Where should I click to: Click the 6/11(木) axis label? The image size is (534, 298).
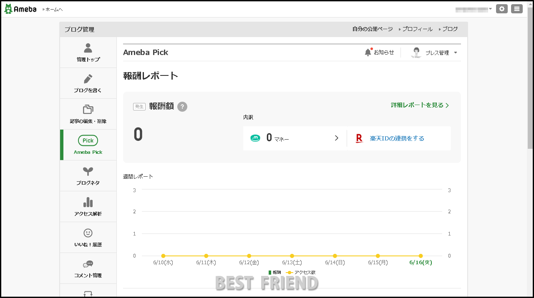tap(206, 263)
